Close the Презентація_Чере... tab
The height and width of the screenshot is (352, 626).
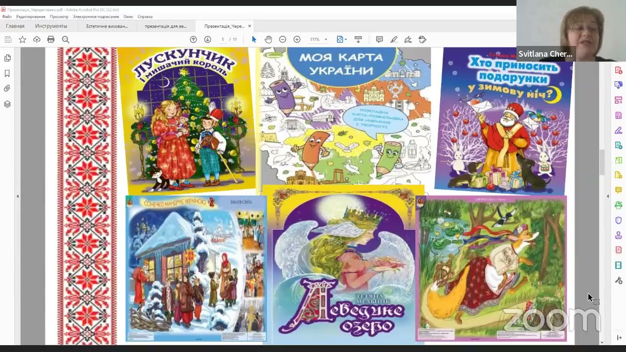[249, 26]
